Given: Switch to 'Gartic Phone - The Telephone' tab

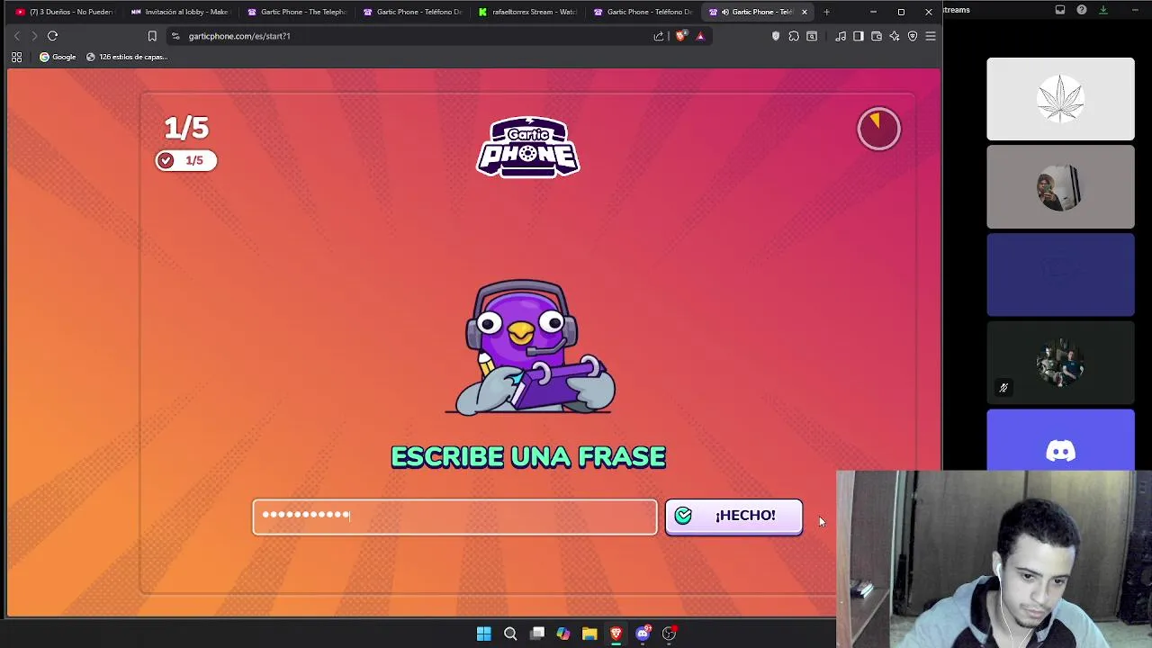Looking at the screenshot, I should coord(297,12).
